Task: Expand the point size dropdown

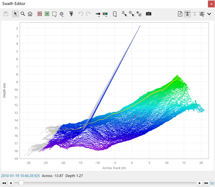Action: 98,15
